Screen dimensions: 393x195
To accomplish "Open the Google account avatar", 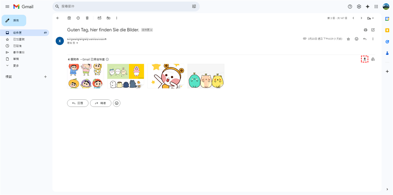I will pyautogui.click(x=386, y=7).
